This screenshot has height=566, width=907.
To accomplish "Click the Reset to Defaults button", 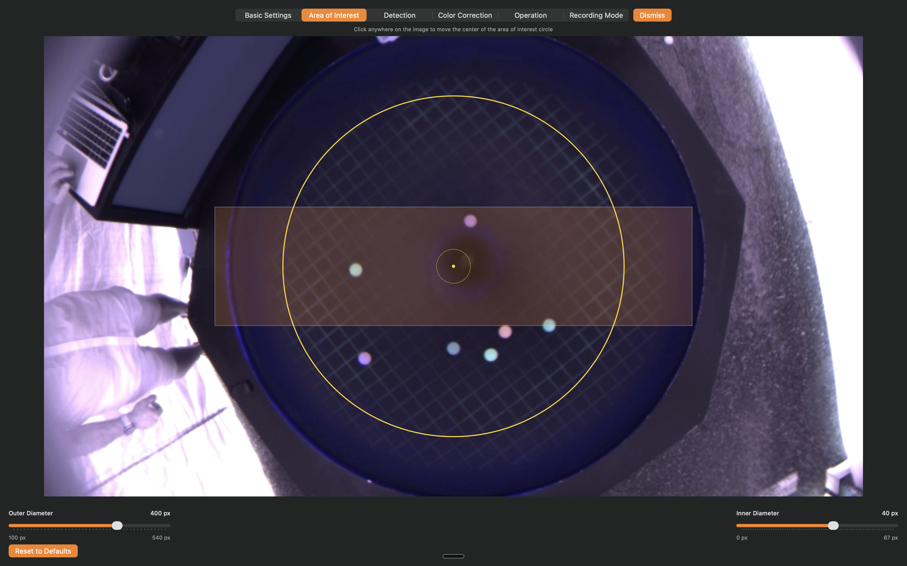I will pyautogui.click(x=43, y=551).
